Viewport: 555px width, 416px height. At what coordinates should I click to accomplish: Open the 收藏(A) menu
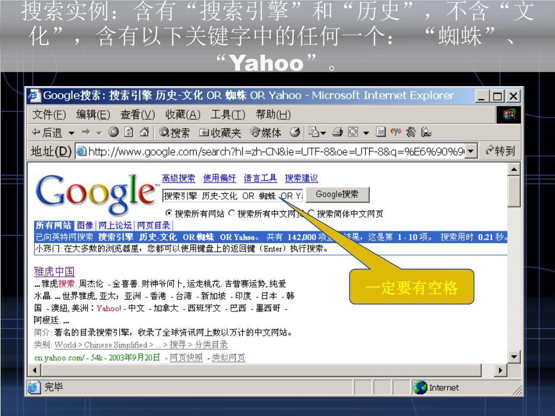click(x=183, y=114)
